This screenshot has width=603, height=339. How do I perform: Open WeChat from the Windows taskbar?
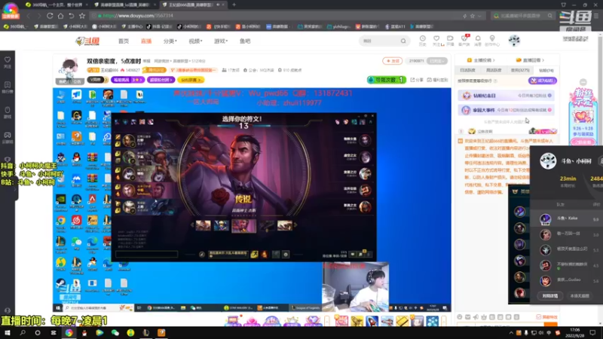[115, 333]
